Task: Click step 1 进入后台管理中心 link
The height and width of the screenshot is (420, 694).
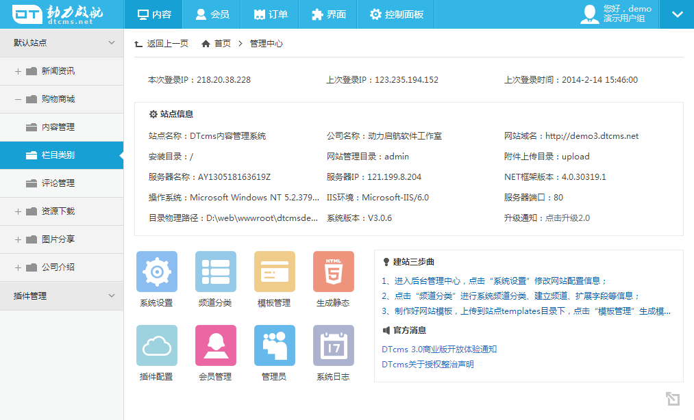Action: click(494, 280)
